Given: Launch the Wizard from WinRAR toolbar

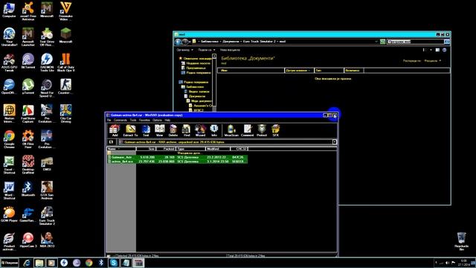Looking at the screenshot, I should tap(200, 130).
